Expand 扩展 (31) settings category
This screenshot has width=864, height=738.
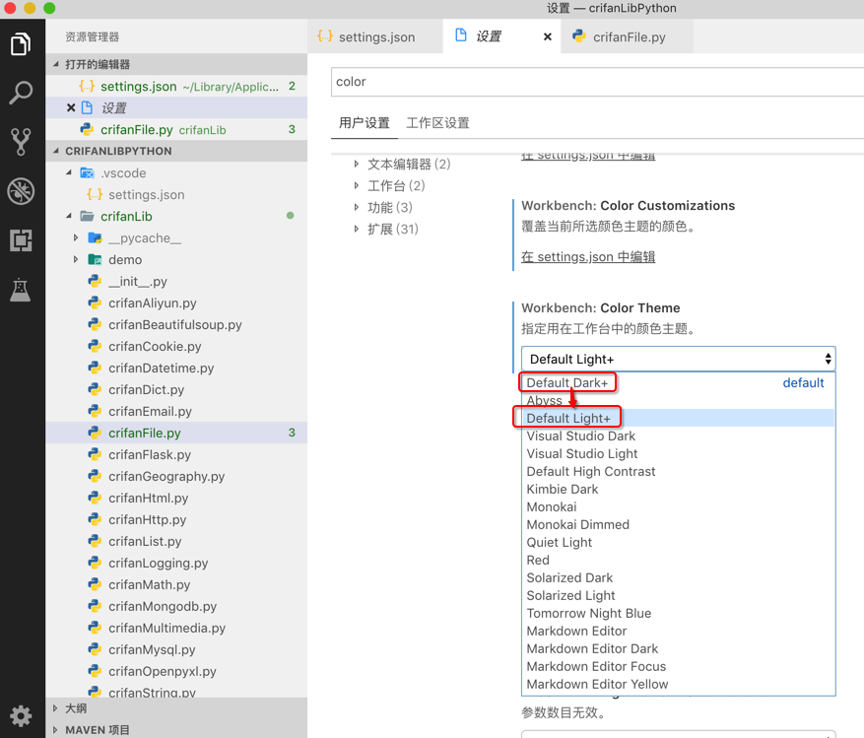pyautogui.click(x=357, y=229)
